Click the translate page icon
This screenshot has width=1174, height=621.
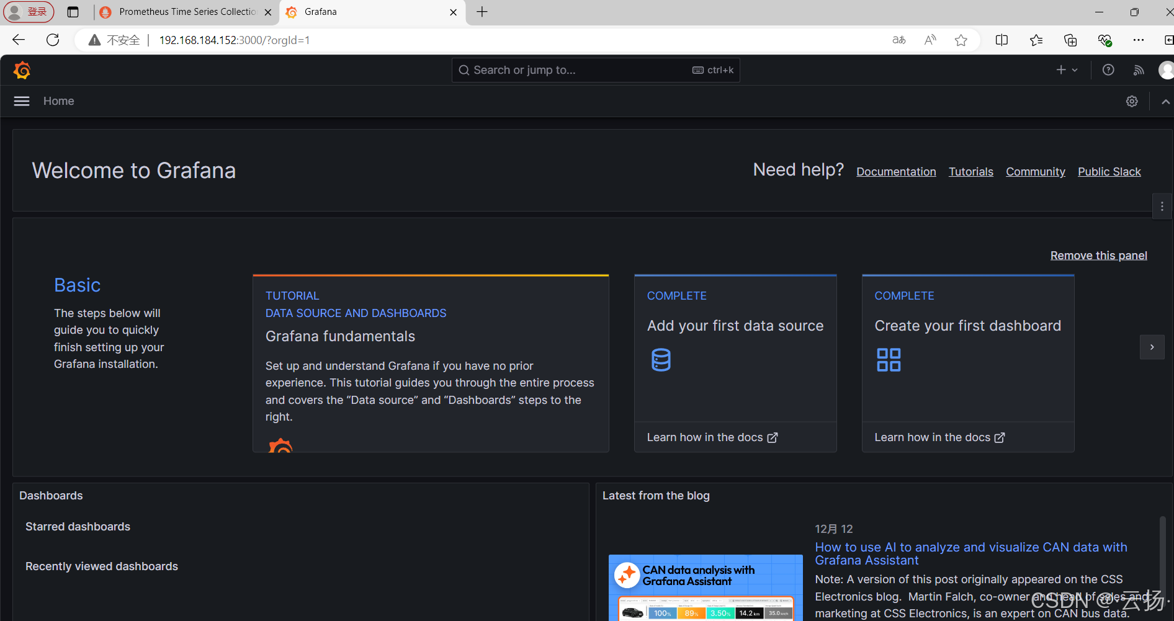coord(899,40)
